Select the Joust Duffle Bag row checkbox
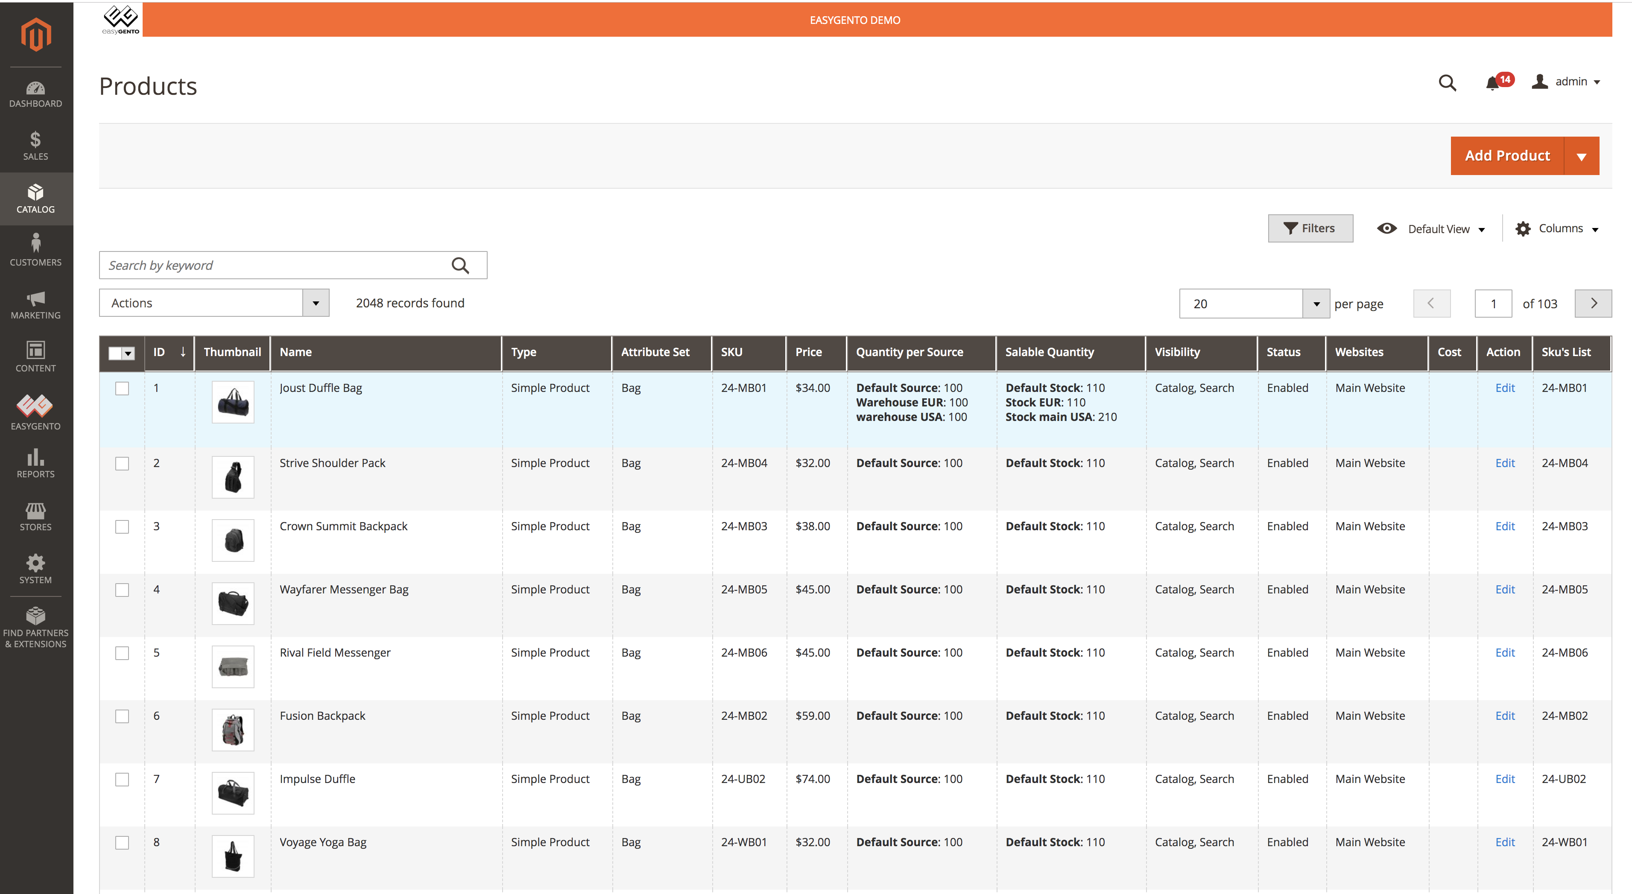 (x=122, y=389)
